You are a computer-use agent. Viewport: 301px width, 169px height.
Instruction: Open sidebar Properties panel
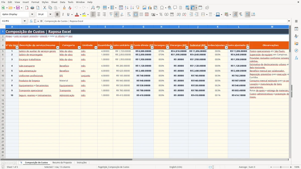296,29
